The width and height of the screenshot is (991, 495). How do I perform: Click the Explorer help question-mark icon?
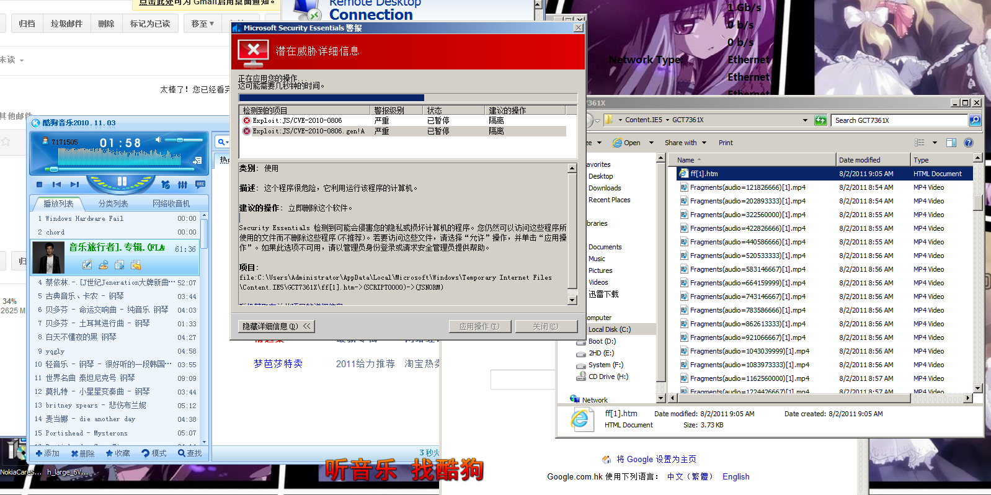click(x=969, y=143)
